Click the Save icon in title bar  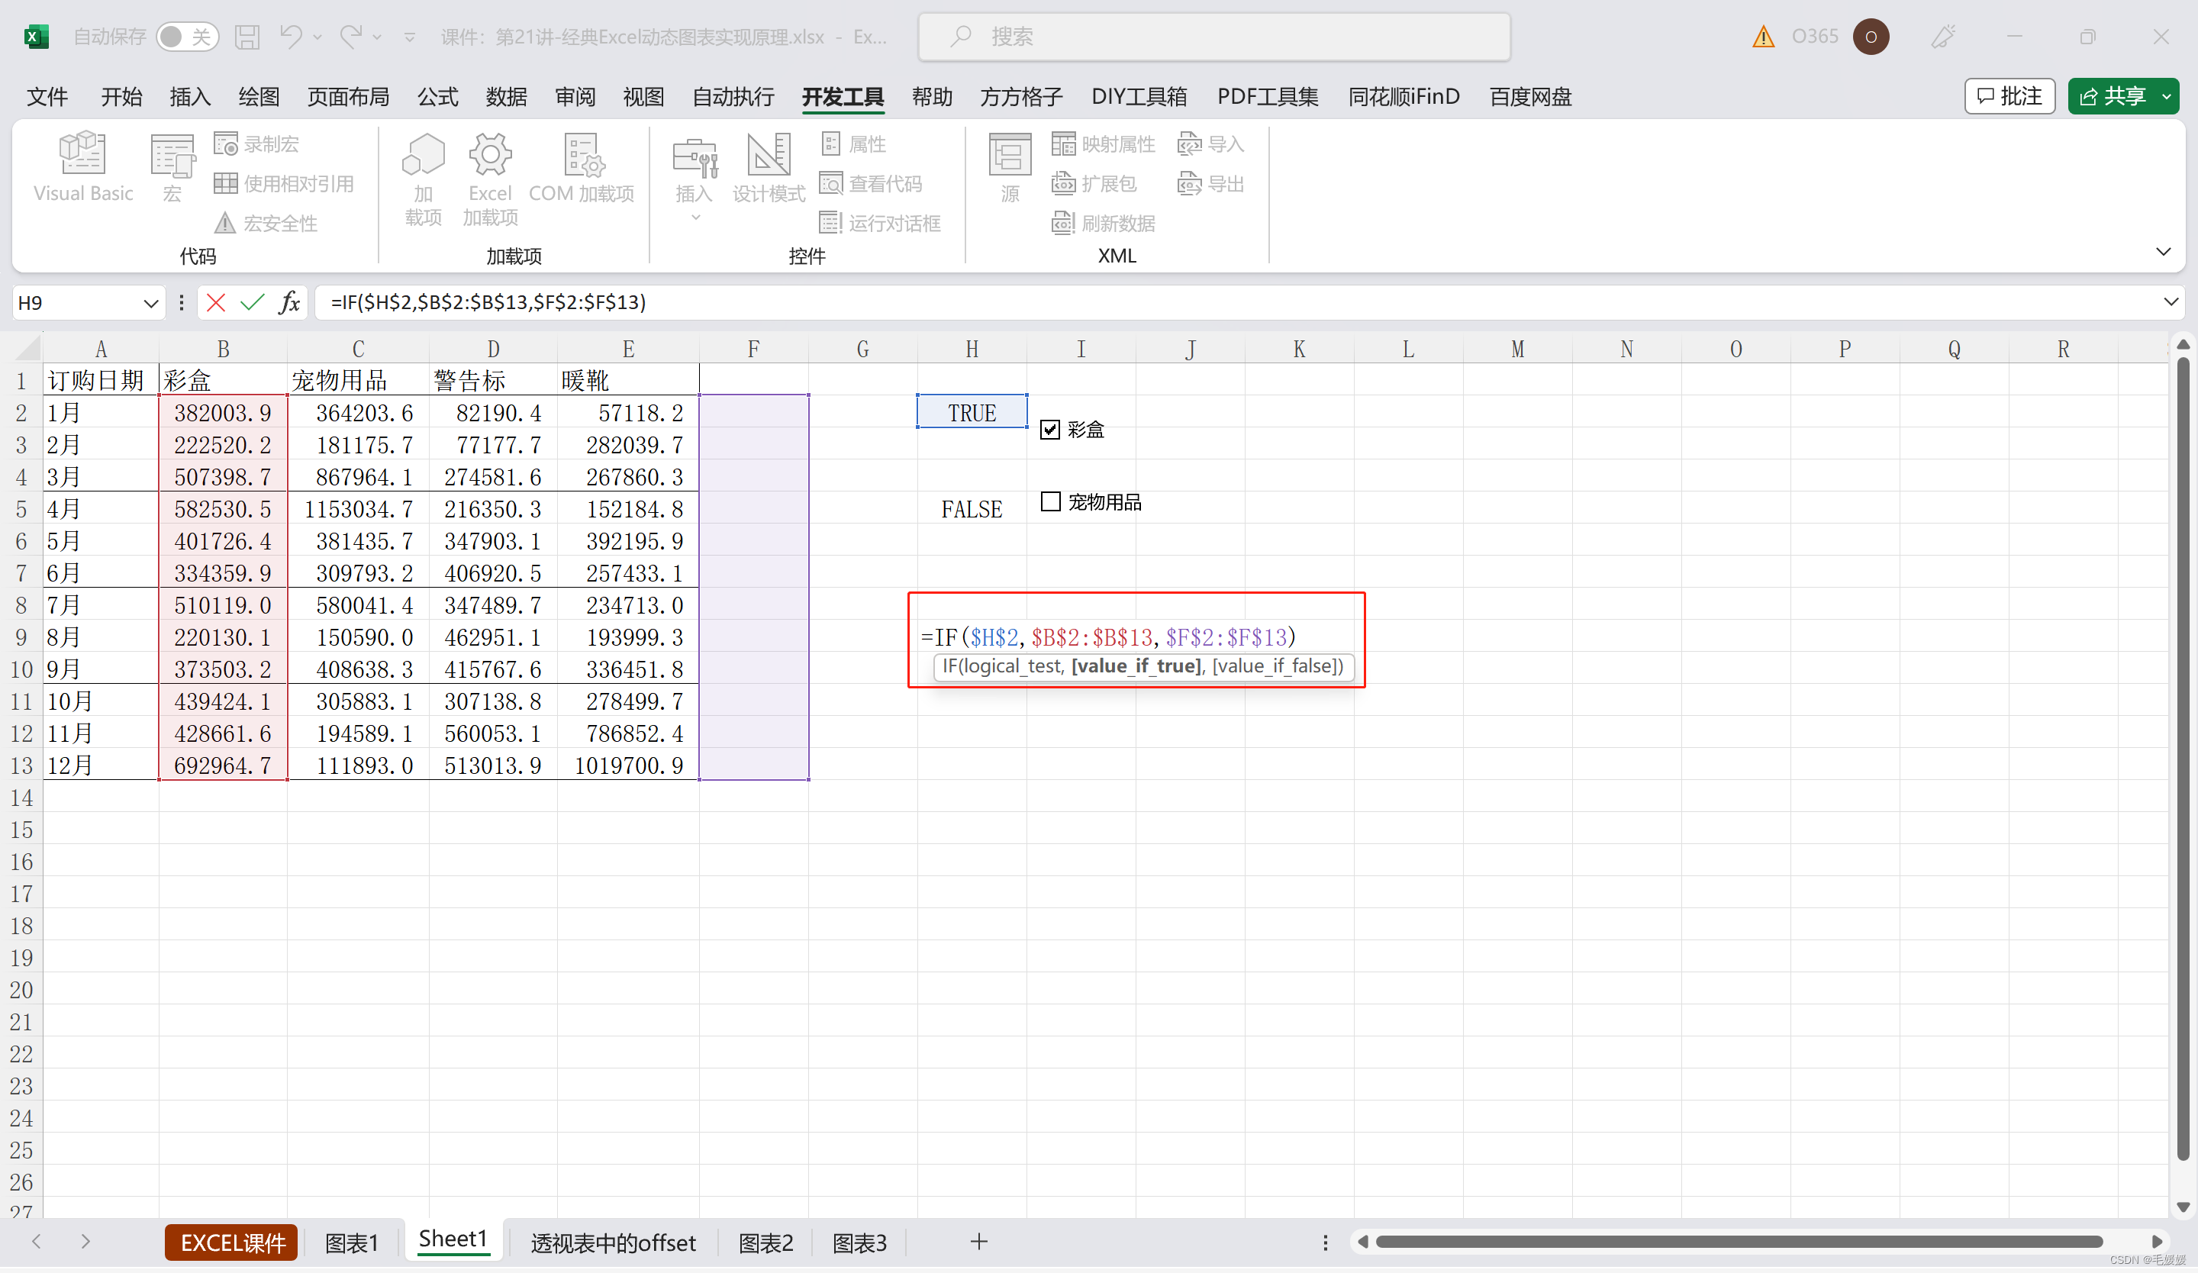coord(248,37)
